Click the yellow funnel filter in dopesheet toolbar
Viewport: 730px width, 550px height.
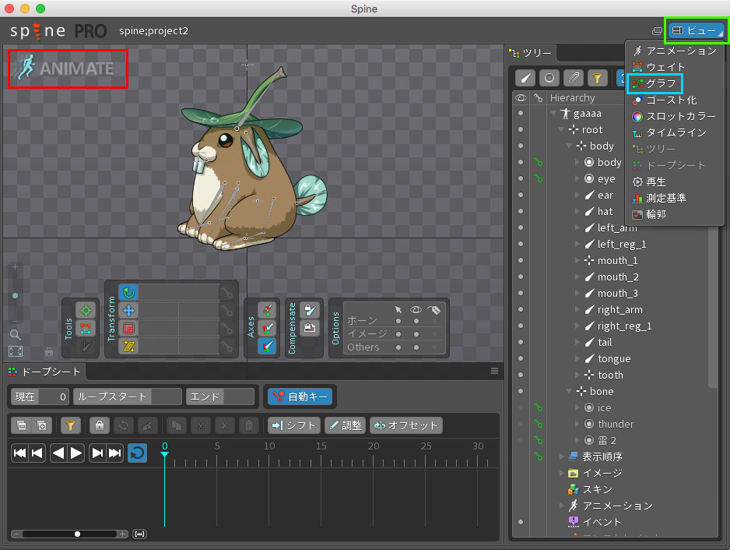pyautogui.click(x=70, y=425)
